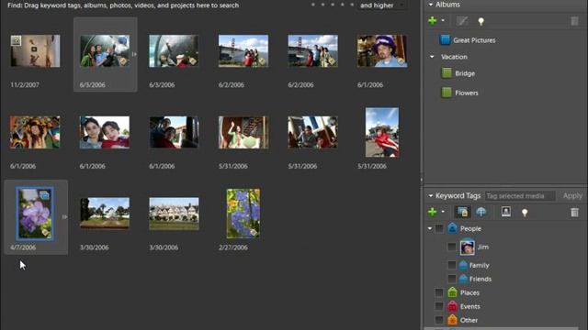
Task: Click the pencil edit icon in Albums panel
Action: click(x=461, y=21)
